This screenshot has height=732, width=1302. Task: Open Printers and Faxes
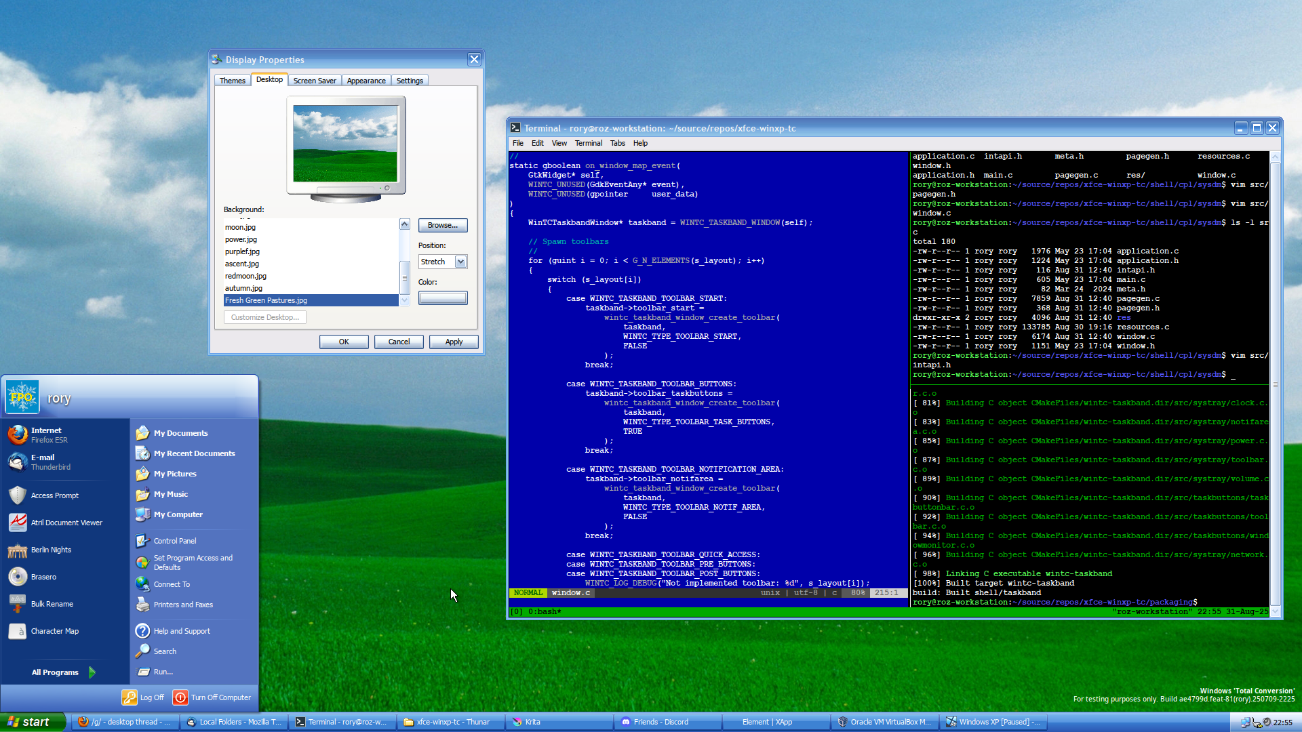194,605
